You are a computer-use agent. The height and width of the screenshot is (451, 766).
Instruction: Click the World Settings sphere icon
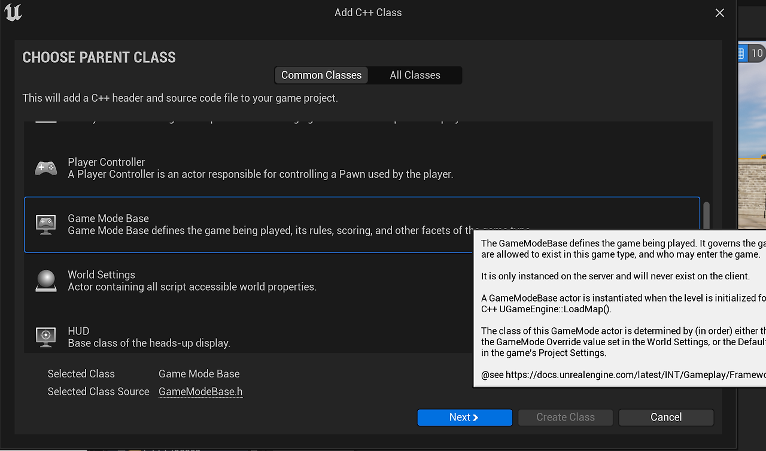[x=46, y=281]
